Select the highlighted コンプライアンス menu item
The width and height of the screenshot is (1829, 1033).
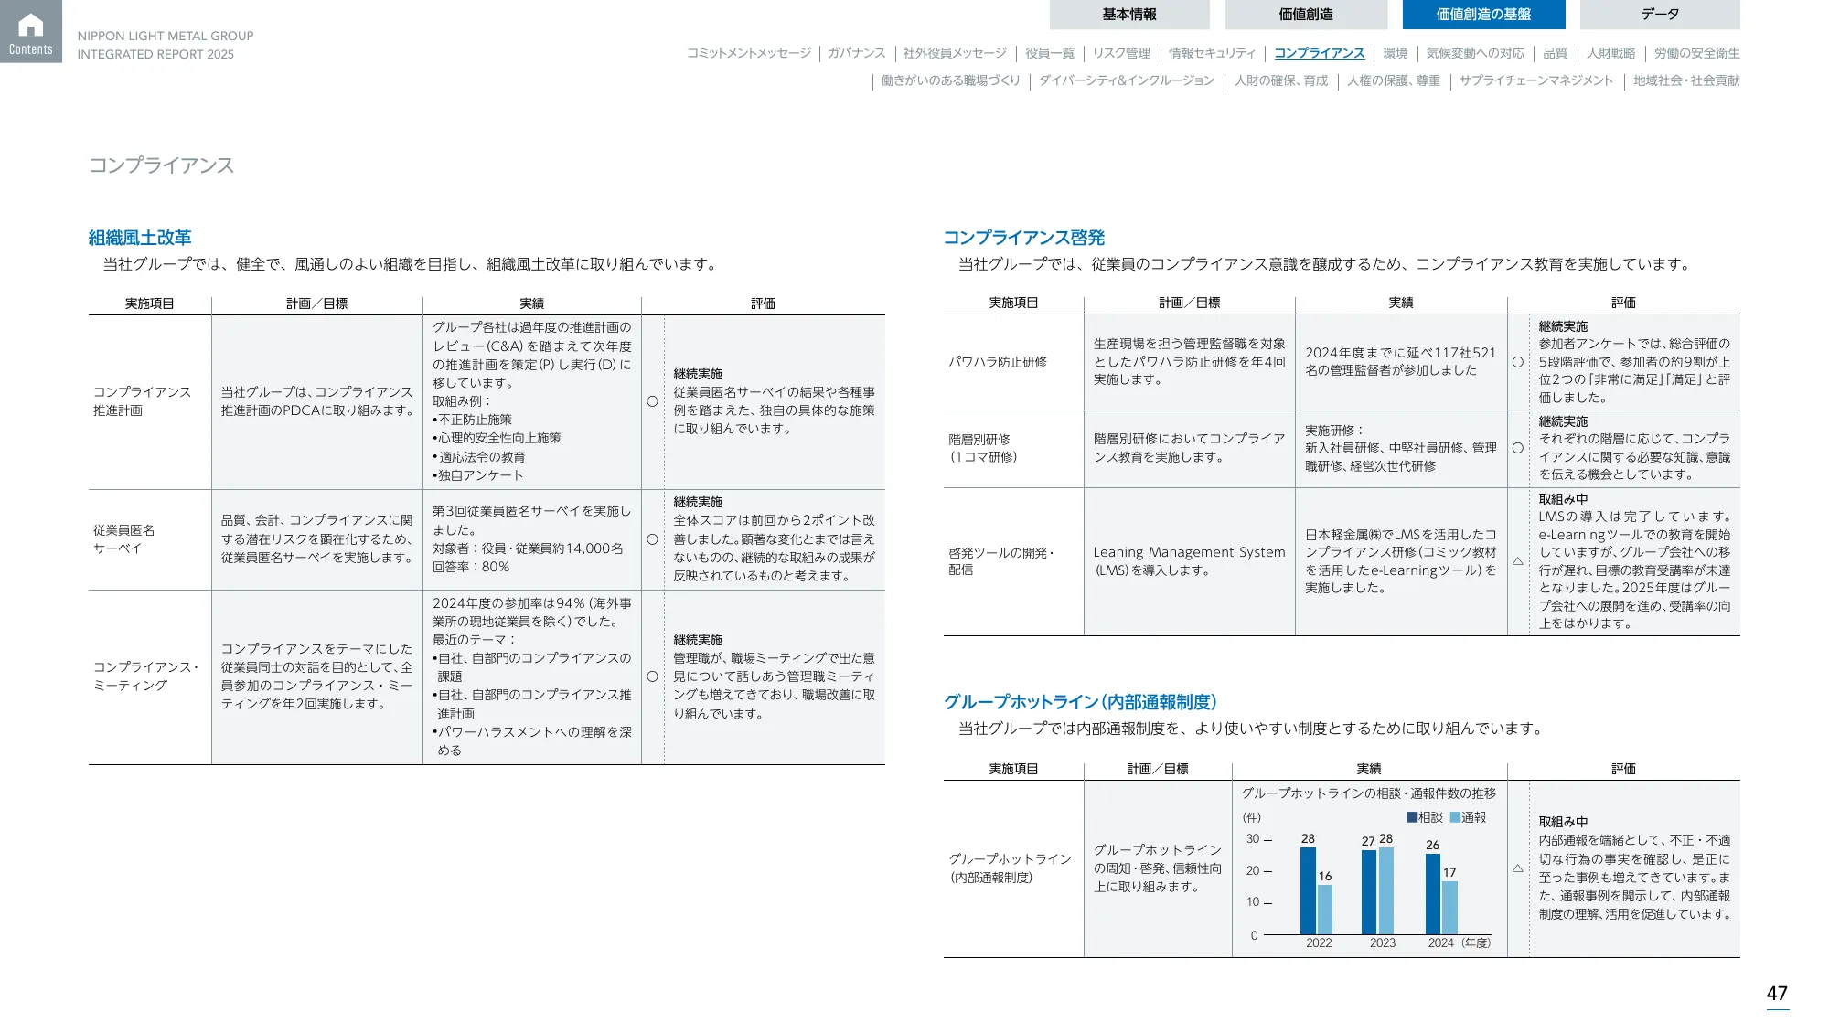click(1321, 54)
